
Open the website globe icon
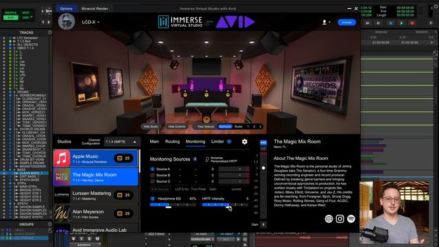pyautogui.click(x=329, y=219)
